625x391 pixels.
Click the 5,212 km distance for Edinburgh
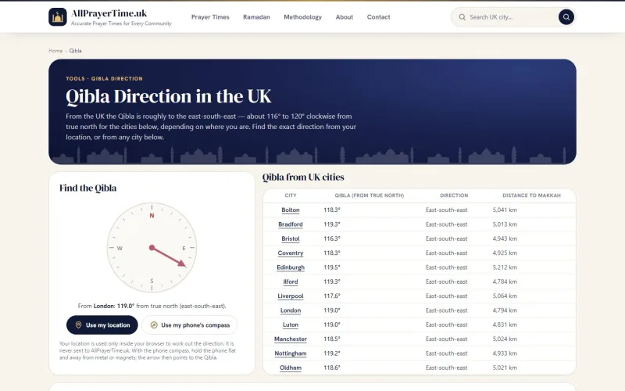pyautogui.click(x=505, y=267)
